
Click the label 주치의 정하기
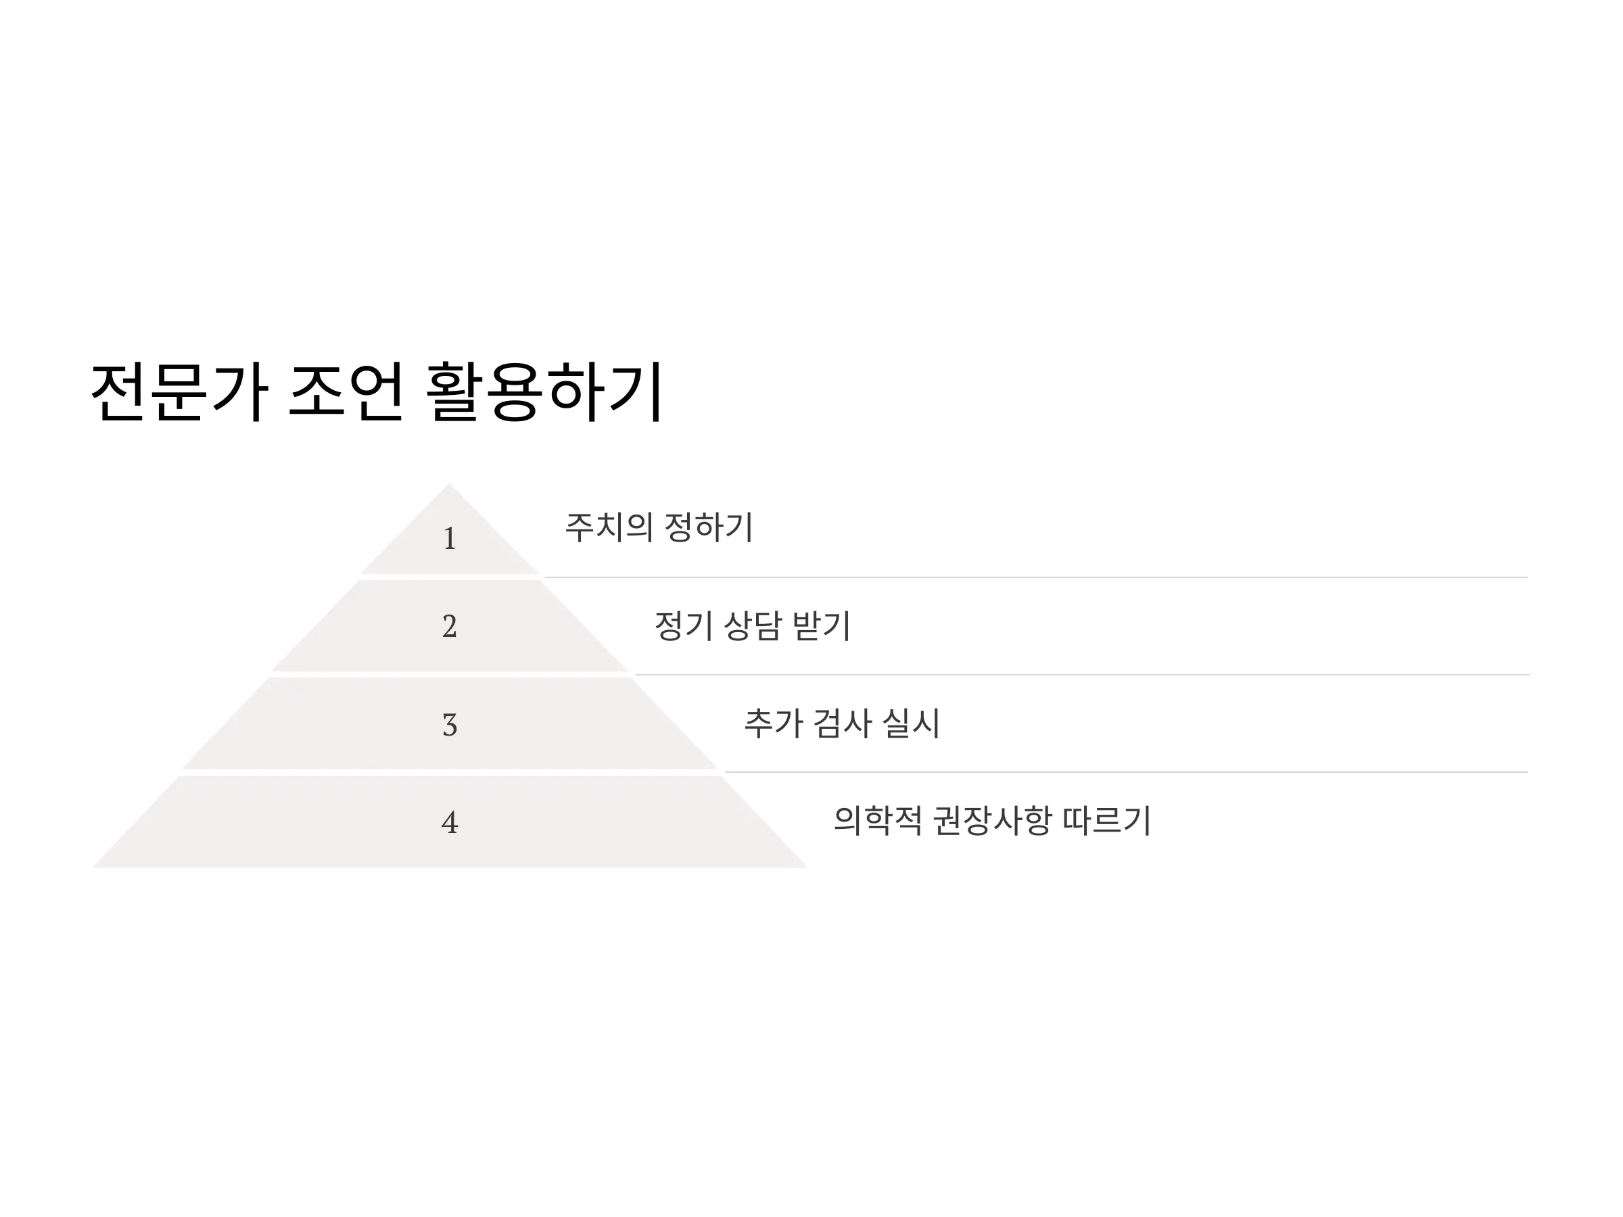click(659, 527)
